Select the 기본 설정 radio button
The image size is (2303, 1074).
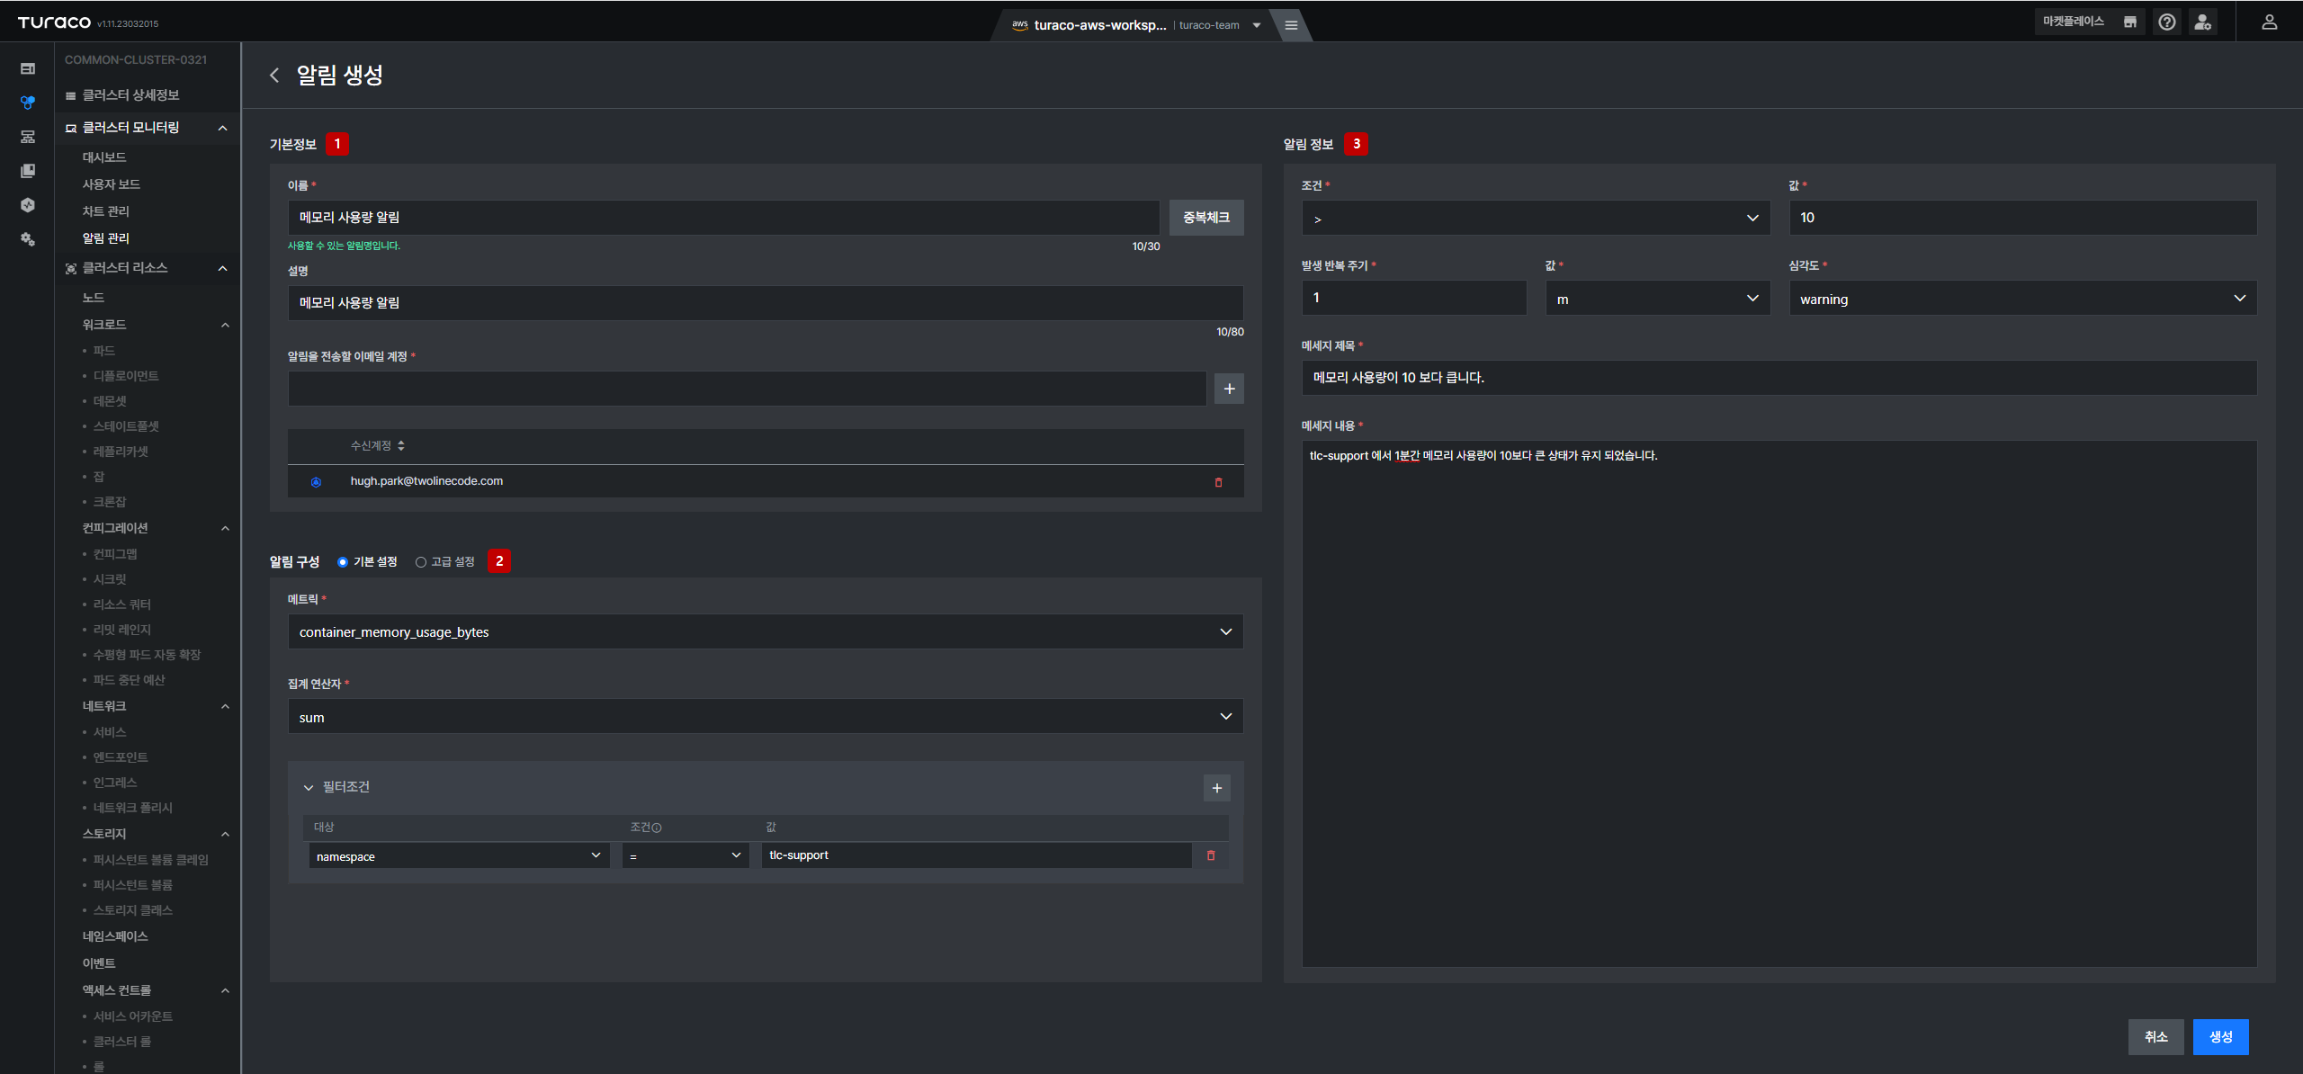coord(343,562)
